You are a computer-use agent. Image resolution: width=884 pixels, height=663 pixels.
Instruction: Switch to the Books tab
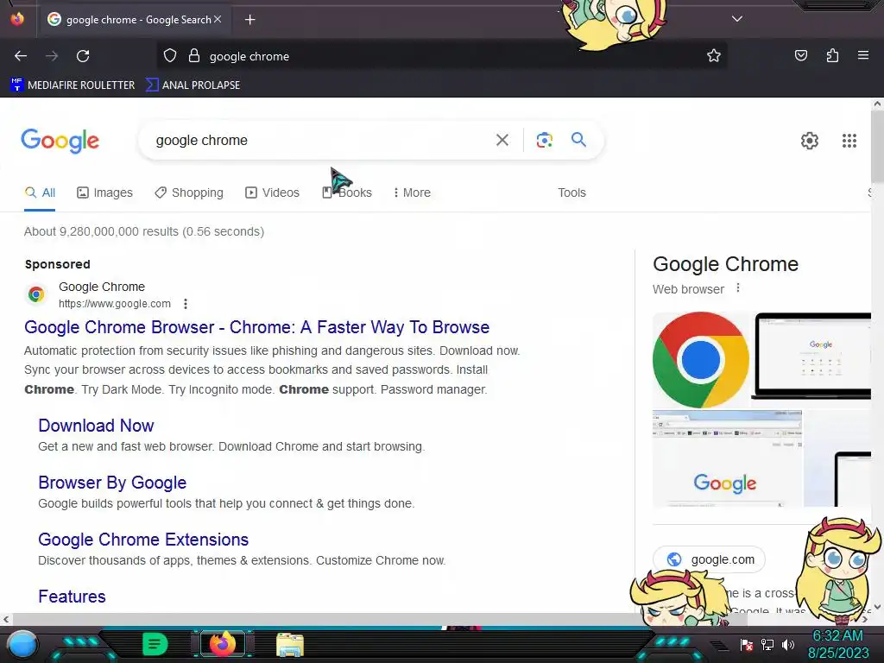tap(347, 193)
